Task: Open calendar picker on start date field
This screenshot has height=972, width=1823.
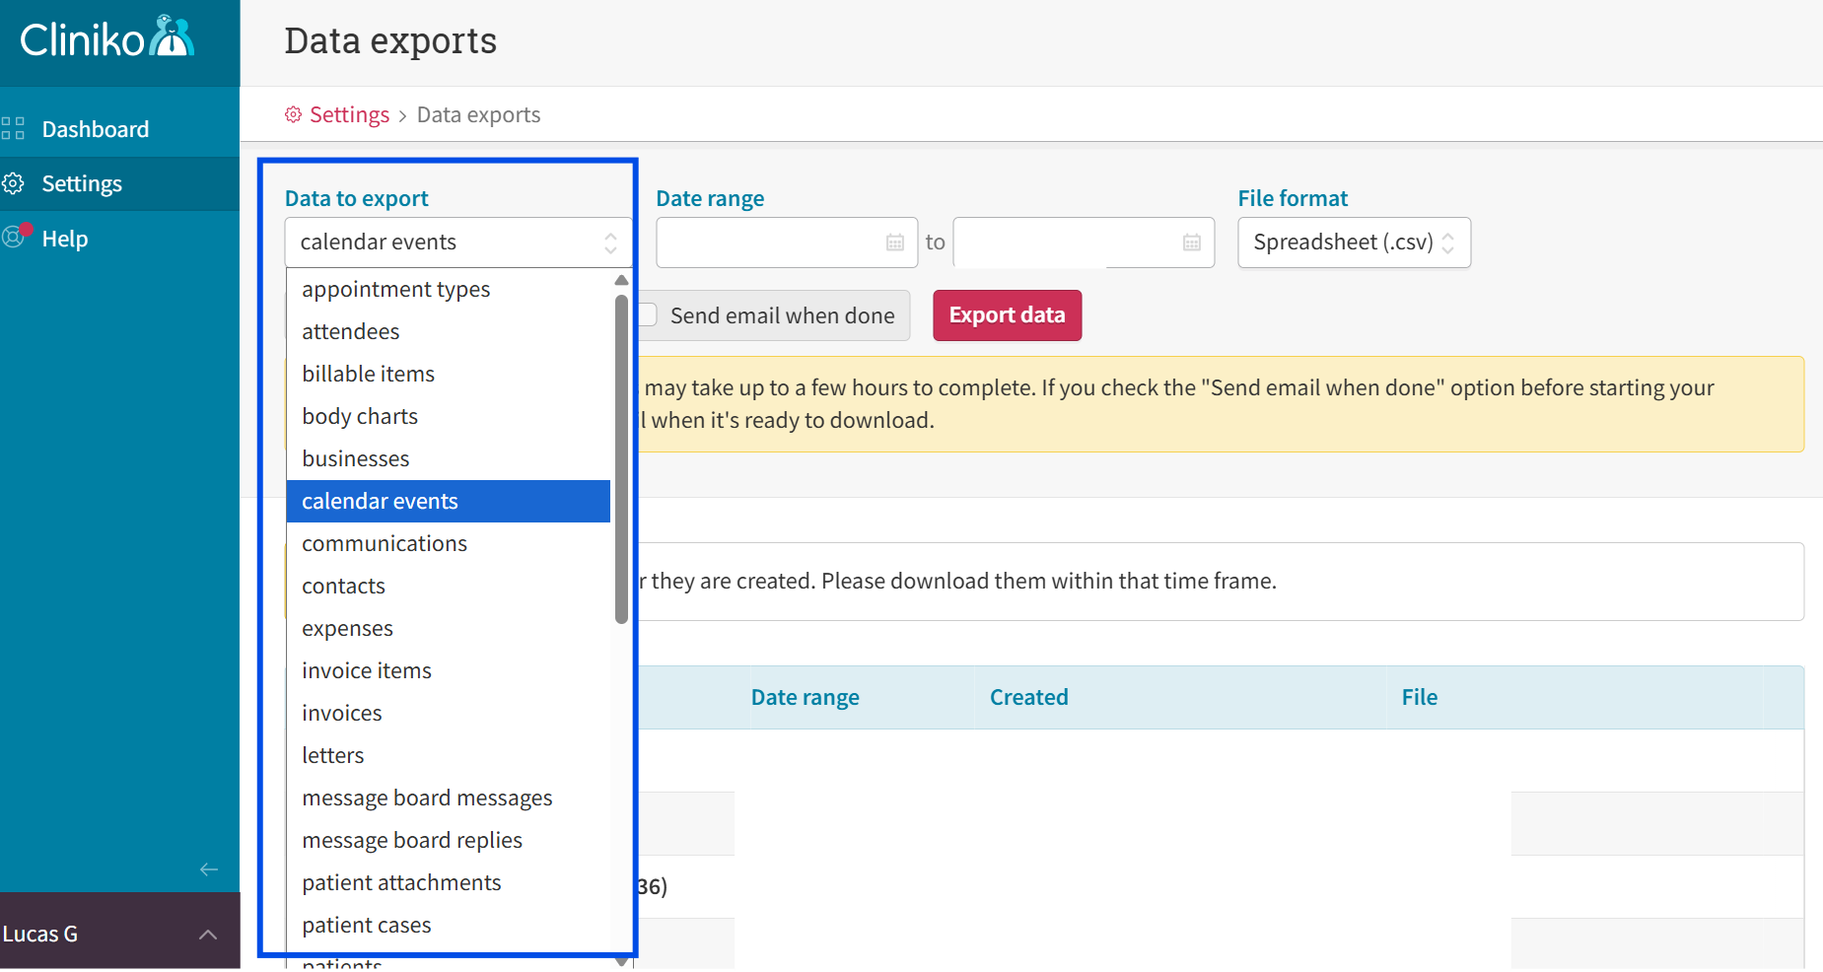Action: tap(895, 243)
